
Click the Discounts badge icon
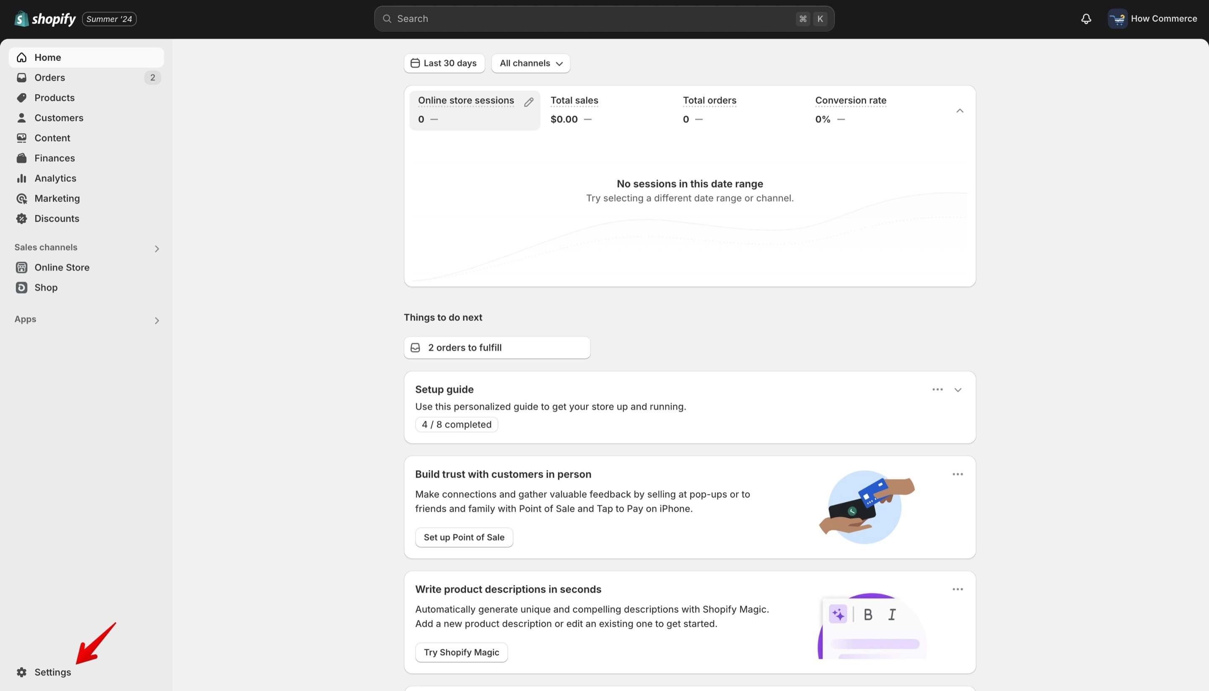(x=21, y=219)
